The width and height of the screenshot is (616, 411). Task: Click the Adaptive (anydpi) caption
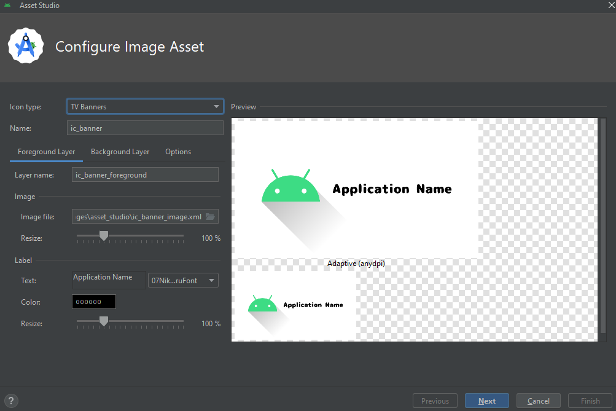click(x=356, y=264)
